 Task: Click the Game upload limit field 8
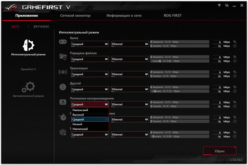coord(217,42)
